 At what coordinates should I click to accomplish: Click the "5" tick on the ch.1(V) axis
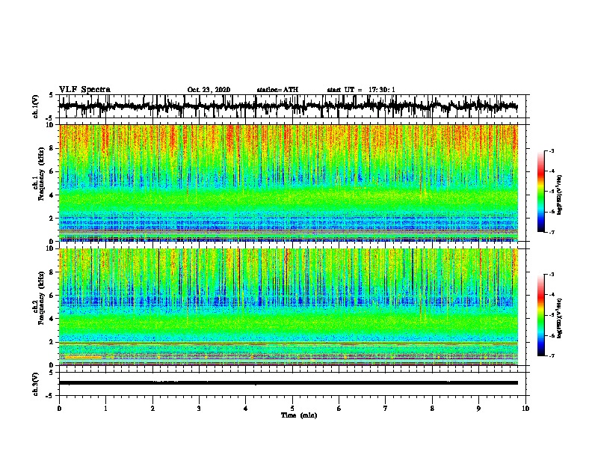(51, 95)
